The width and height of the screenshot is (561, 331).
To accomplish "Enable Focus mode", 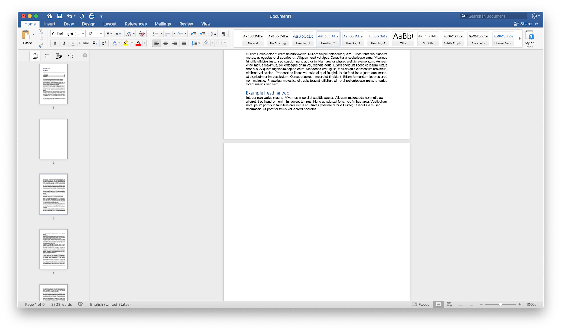I will (x=421, y=304).
